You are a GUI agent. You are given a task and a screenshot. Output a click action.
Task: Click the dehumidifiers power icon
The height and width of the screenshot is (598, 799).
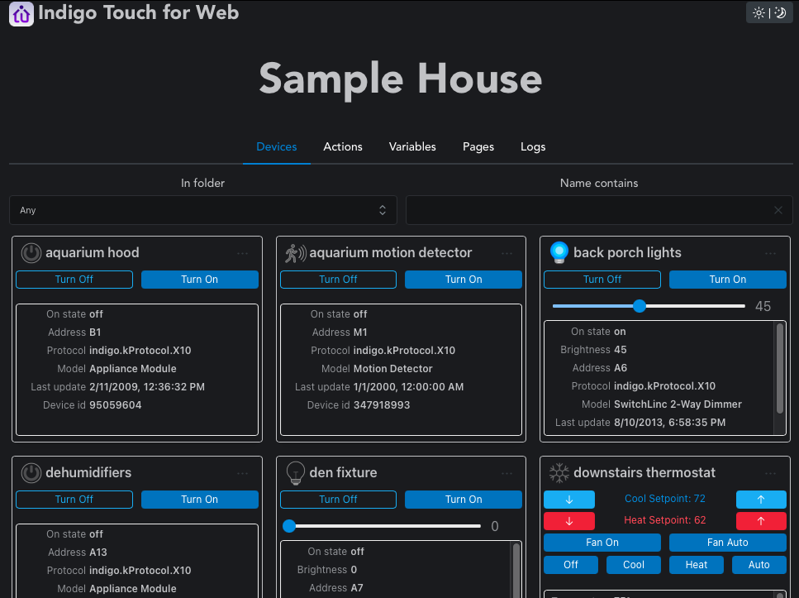31,473
